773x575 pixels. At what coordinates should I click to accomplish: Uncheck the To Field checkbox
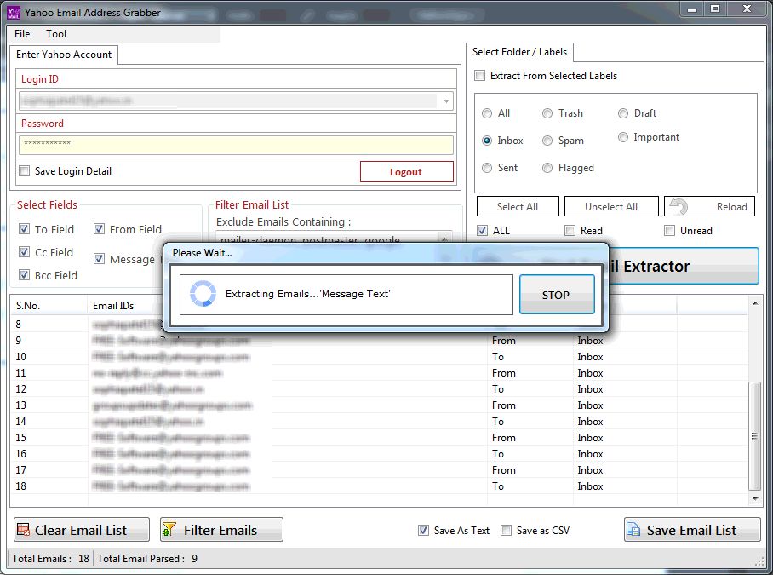click(x=24, y=229)
